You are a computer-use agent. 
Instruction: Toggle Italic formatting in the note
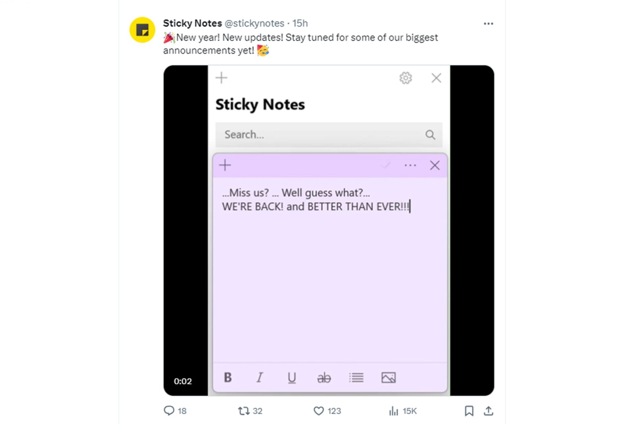[260, 377]
